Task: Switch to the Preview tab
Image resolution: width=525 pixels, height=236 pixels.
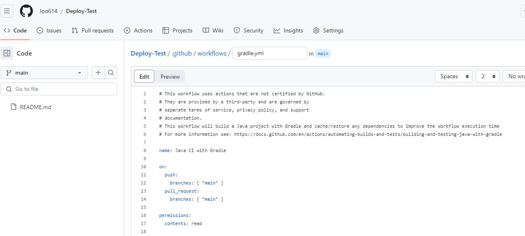Action: pos(170,76)
